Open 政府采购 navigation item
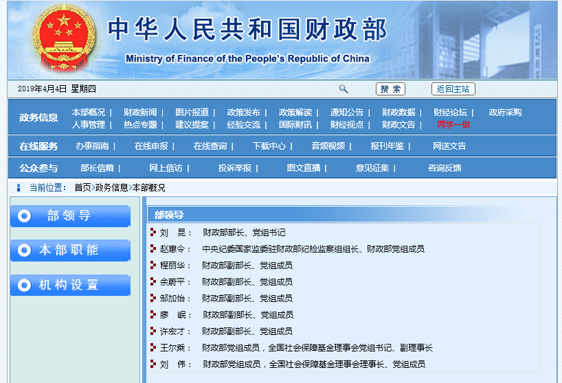The image size is (562, 383). [505, 113]
